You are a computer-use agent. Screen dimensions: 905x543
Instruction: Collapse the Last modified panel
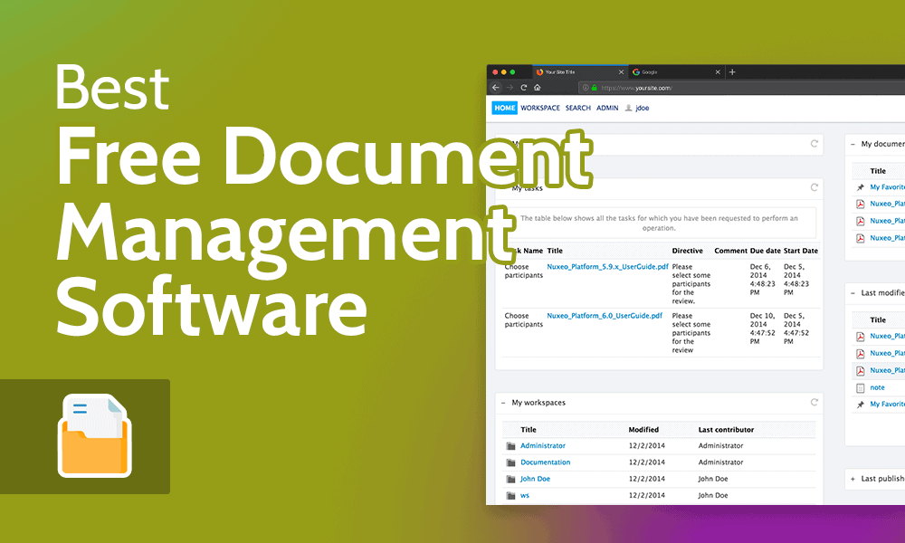coord(853,293)
